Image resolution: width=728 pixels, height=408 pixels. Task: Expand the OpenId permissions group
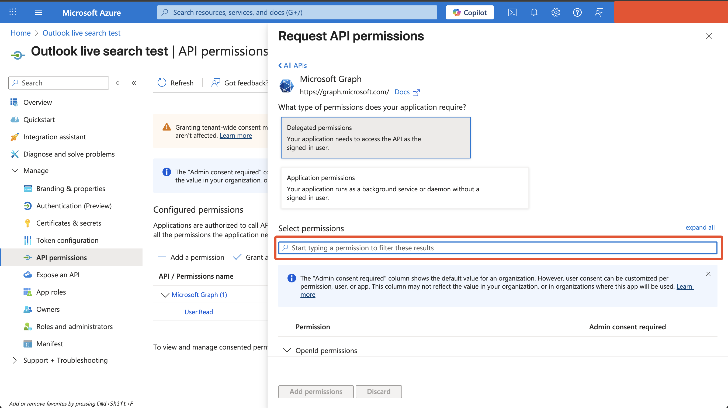click(287, 350)
